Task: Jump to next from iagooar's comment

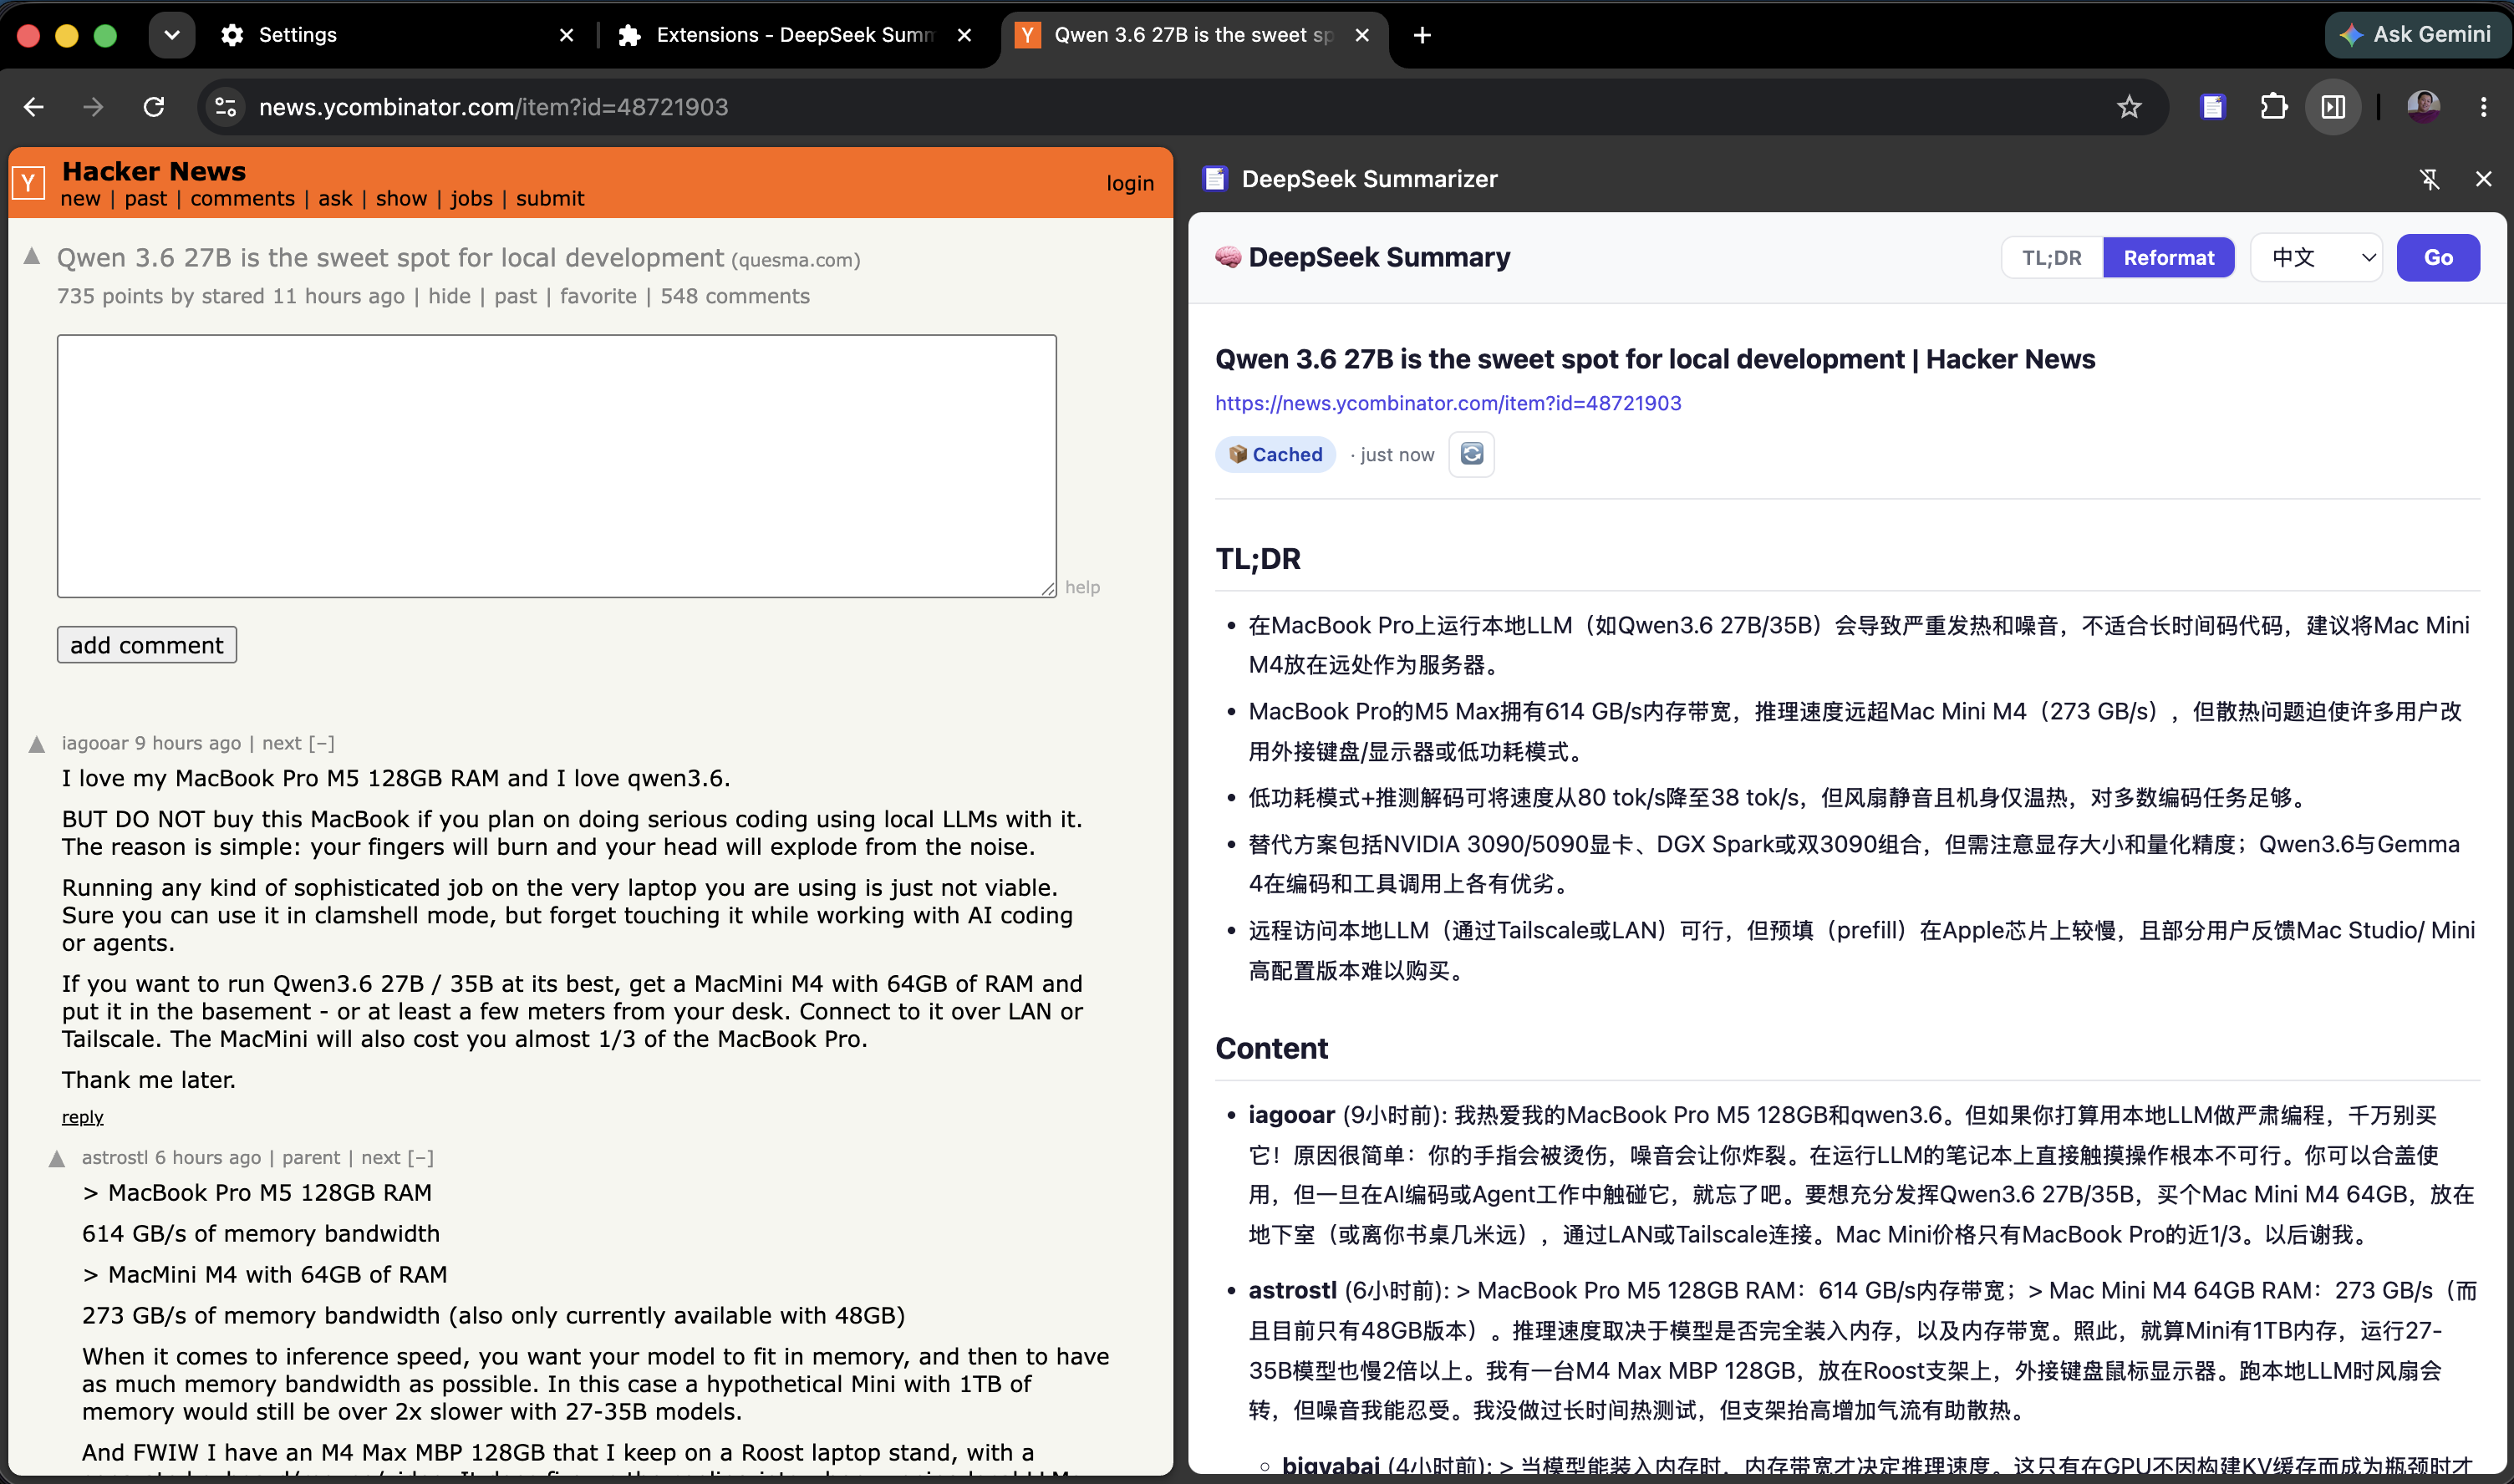Action: [282, 743]
